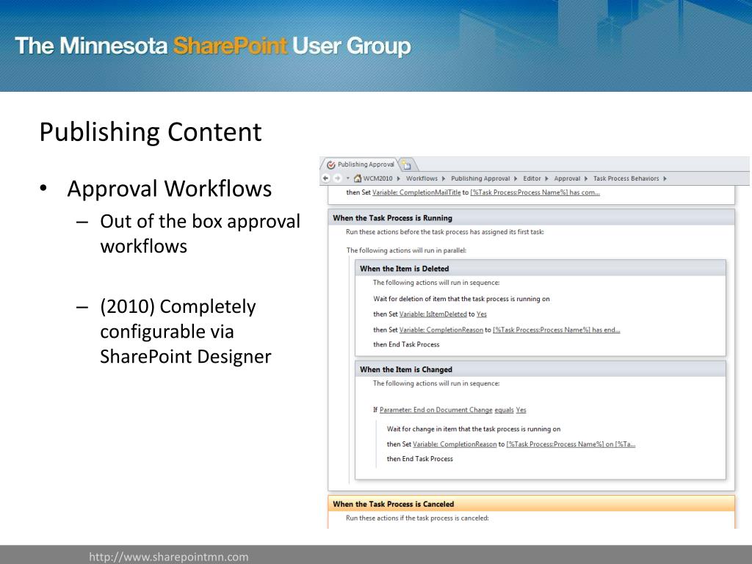Click the Publishing Approval tab's workflow icon
The image size is (752, 564).
331,164
